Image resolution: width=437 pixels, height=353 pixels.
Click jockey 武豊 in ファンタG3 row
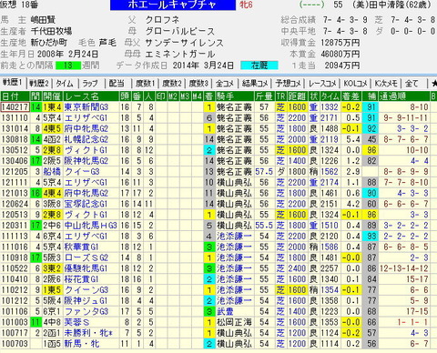point(225,311)
